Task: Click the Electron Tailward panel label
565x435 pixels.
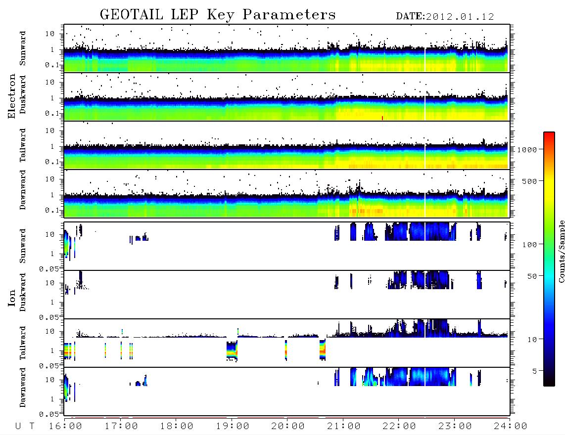Action: [x=23, y=145]
